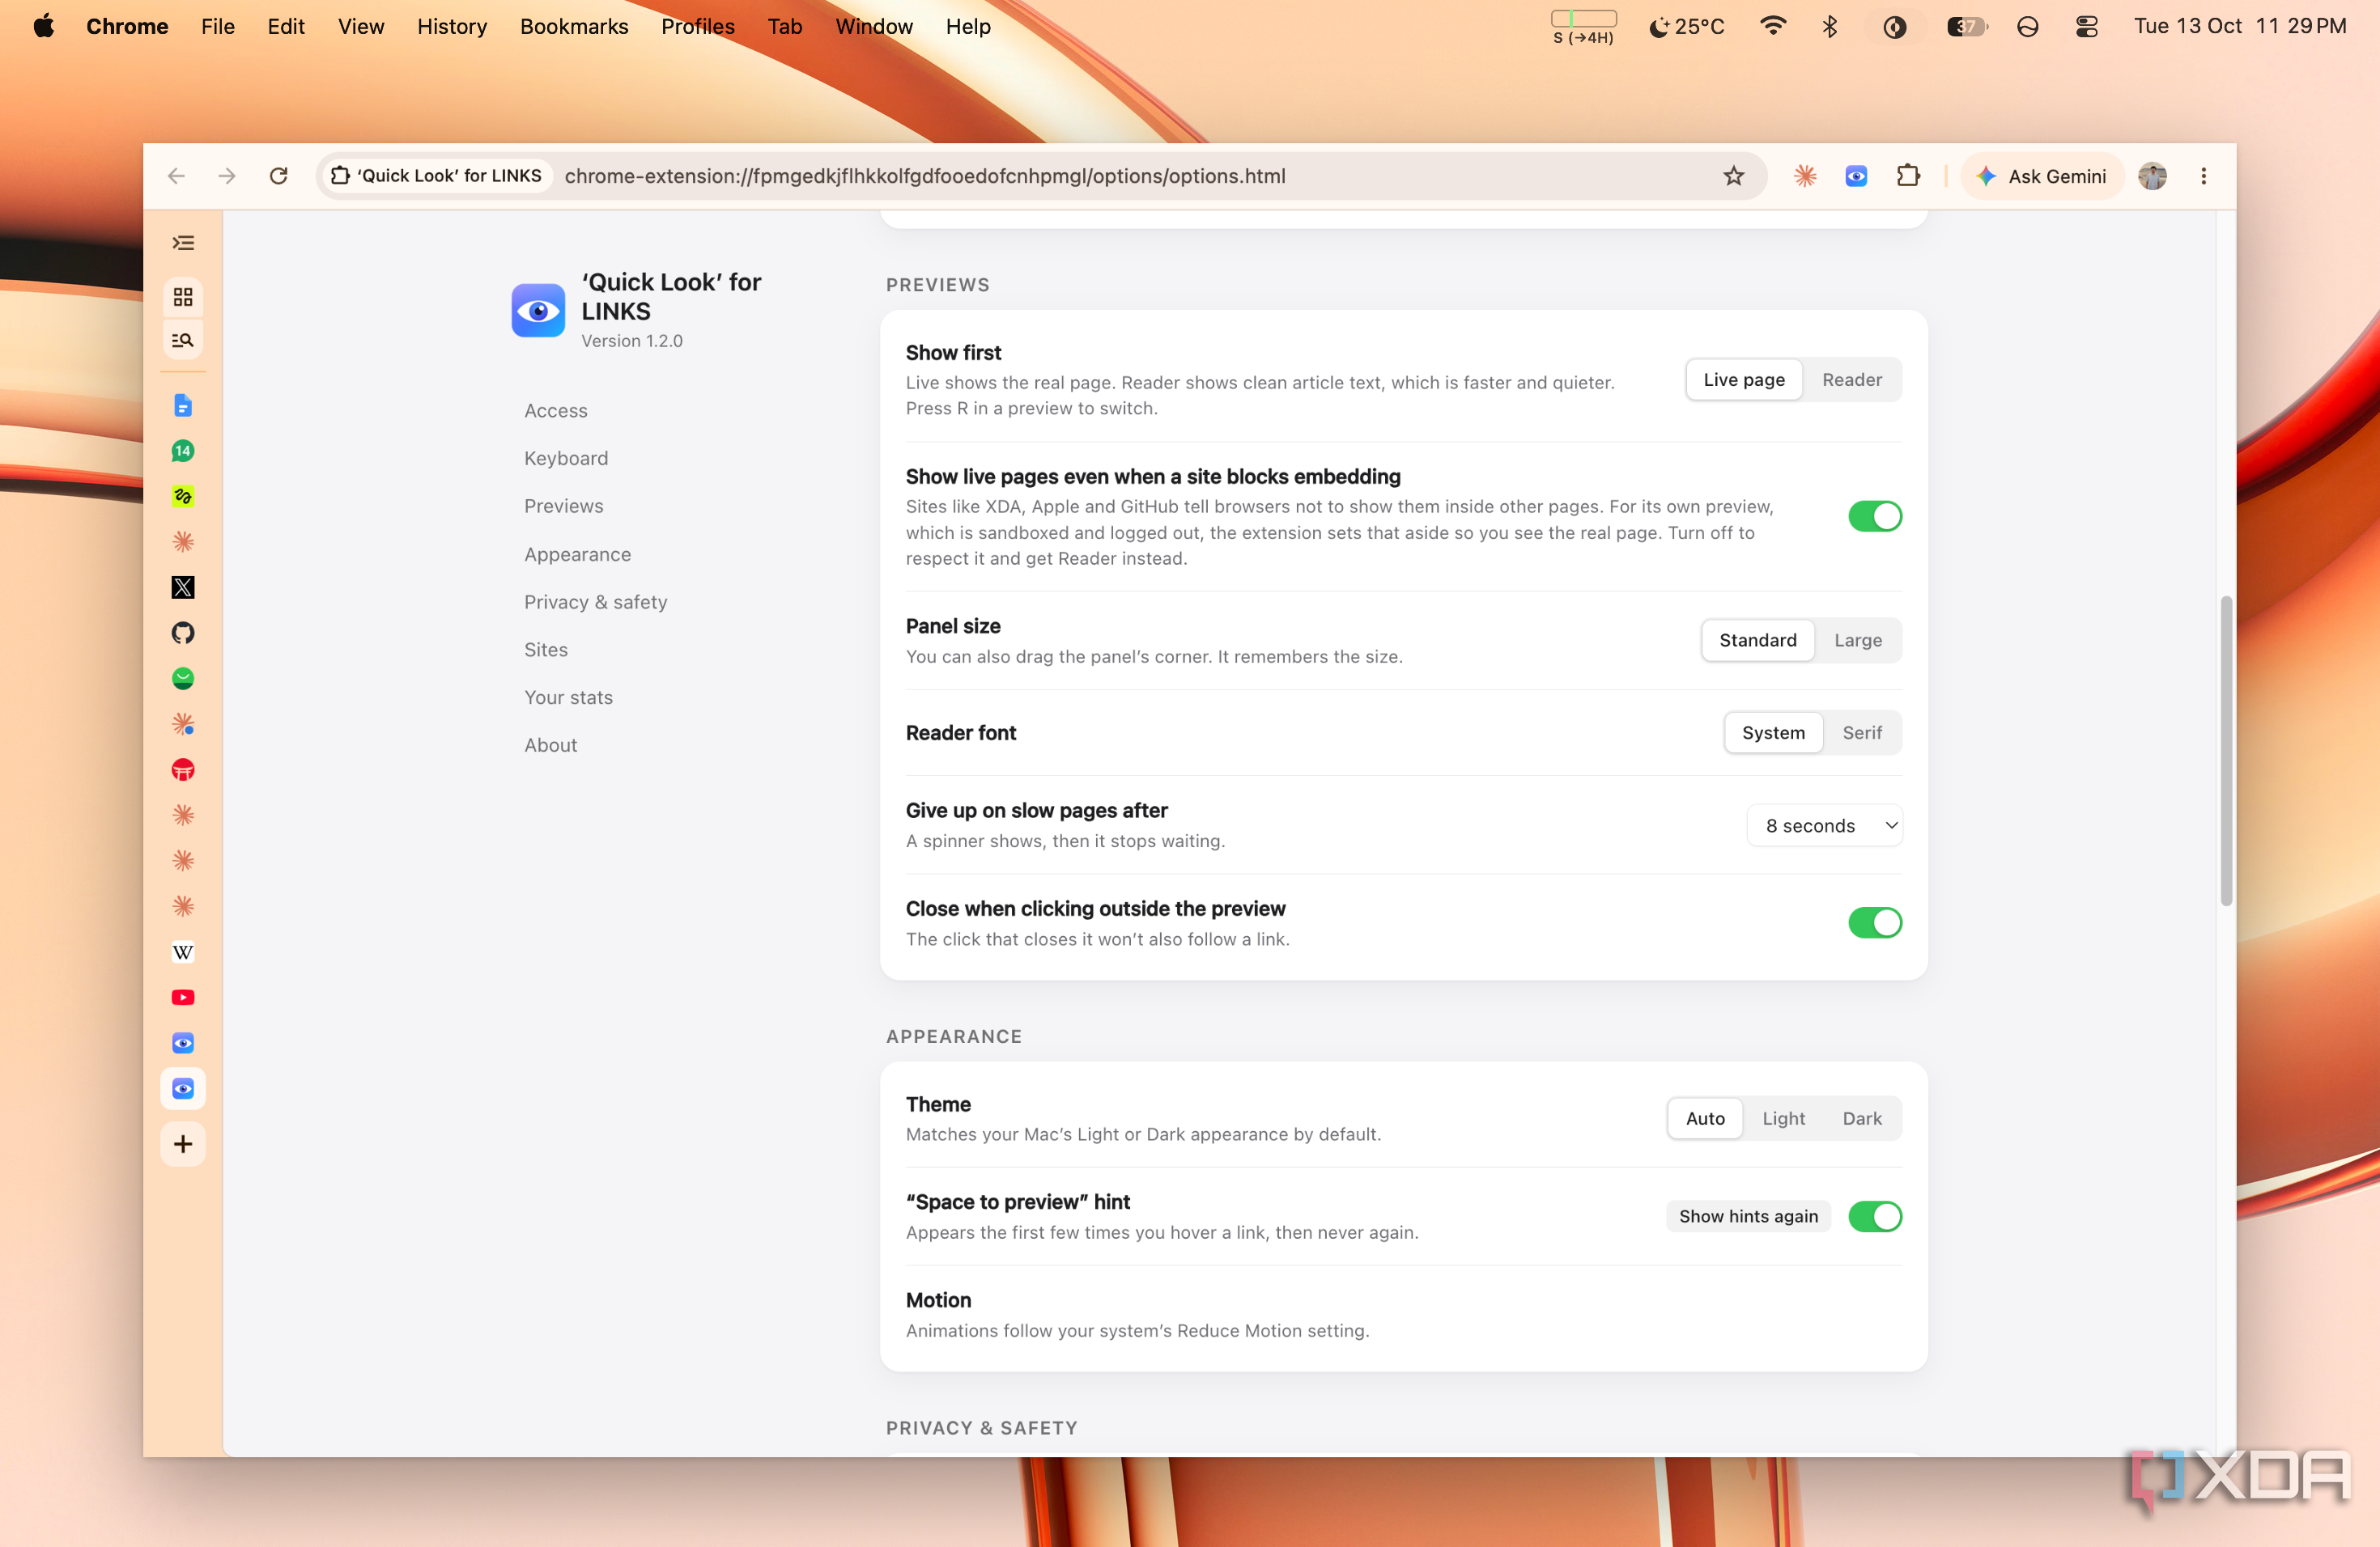Click the Ask Gemini button

pyautogui.click(x=2042, y=176)
